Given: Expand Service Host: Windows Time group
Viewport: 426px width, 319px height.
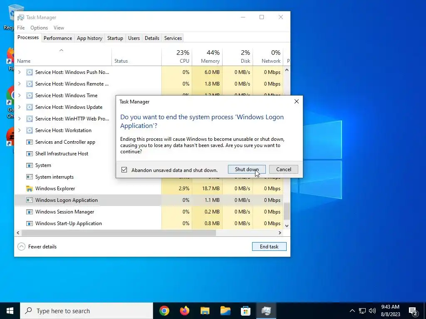Looking at the screenshot, I should pyautogui.click(x=19, y=96).
